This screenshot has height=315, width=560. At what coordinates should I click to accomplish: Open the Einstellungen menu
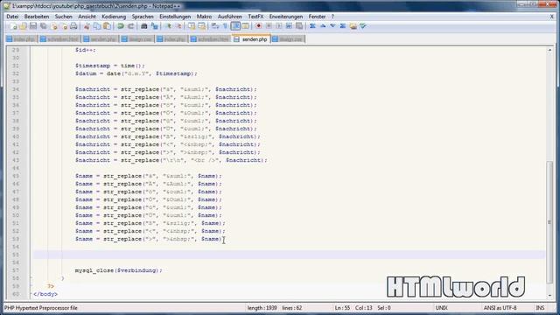point(175,17)
